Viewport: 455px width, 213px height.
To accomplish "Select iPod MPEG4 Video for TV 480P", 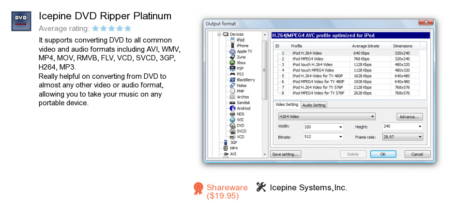I will pos(347,82).
